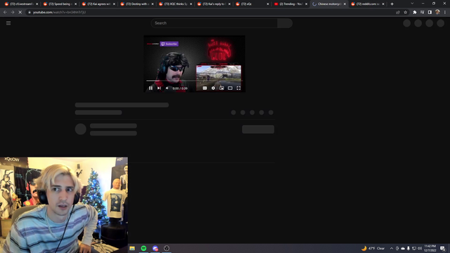The height and width of the screenshot is (253, 450).
Task: Pause the YouTube video
Action: 150,88
